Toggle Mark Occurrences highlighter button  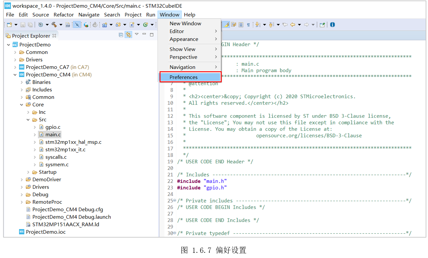point(227,25)
